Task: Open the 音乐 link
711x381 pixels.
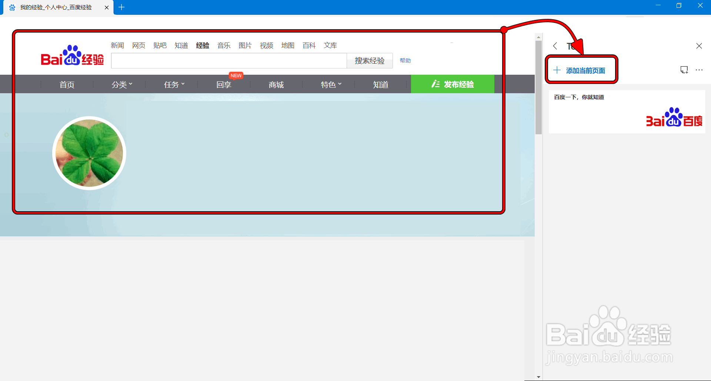Action: coord(224,45)
